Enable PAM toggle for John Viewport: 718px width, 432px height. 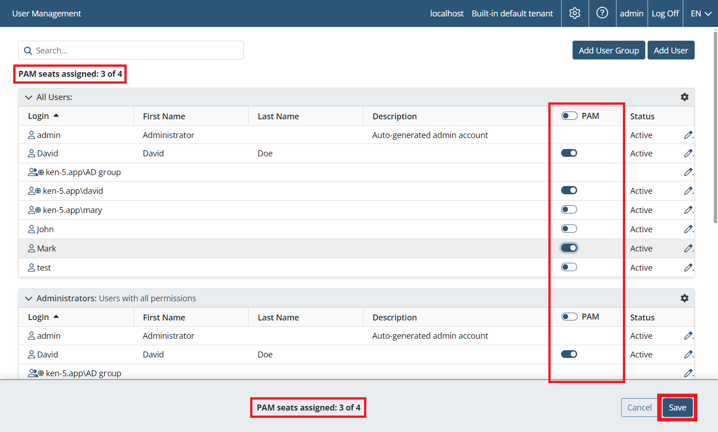(569, 229)
